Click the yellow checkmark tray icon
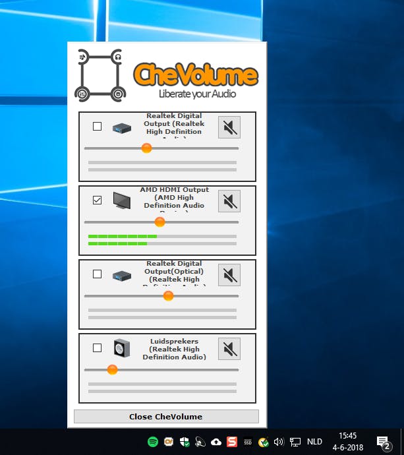This screenshot has width=404, height=455. pos(264,442)
